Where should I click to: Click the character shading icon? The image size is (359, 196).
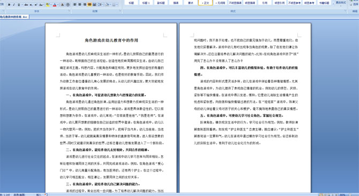(62, 5)
